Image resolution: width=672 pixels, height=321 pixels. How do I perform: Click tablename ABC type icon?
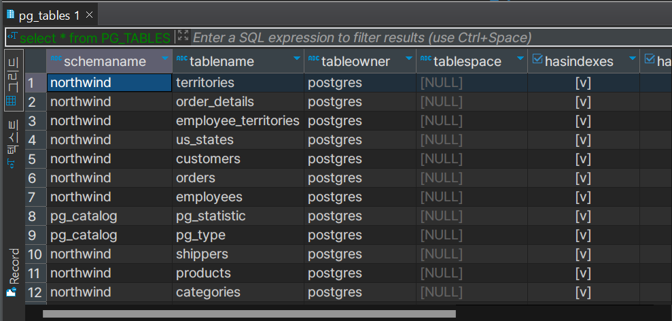pyautogui.click(x=182, y=58)
